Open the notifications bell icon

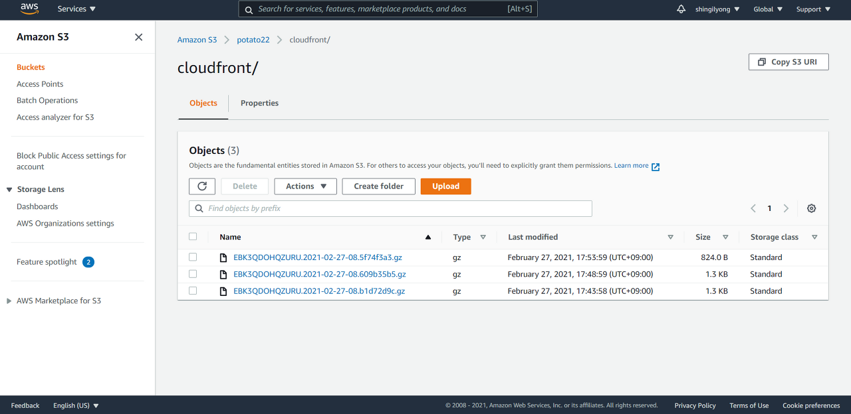point(681,9)
